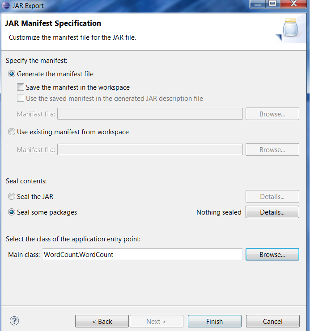
Task: Click the 'Nothing sealed' status text
Action: coord(219,212)
